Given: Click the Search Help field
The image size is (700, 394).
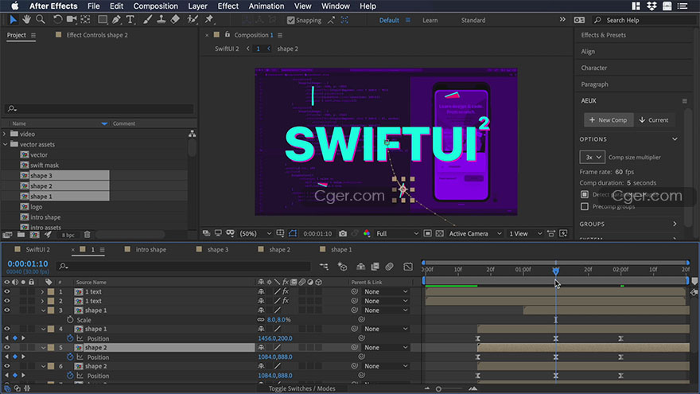Looking at the screenshot, I should point(644,20).
